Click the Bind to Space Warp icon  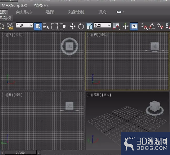pyautogui.click(x=10, y=26)
